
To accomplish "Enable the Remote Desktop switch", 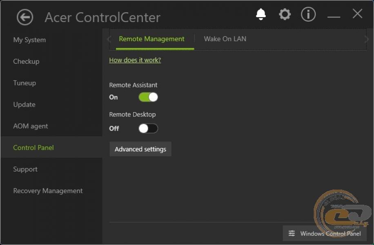I will click(148, 128).
